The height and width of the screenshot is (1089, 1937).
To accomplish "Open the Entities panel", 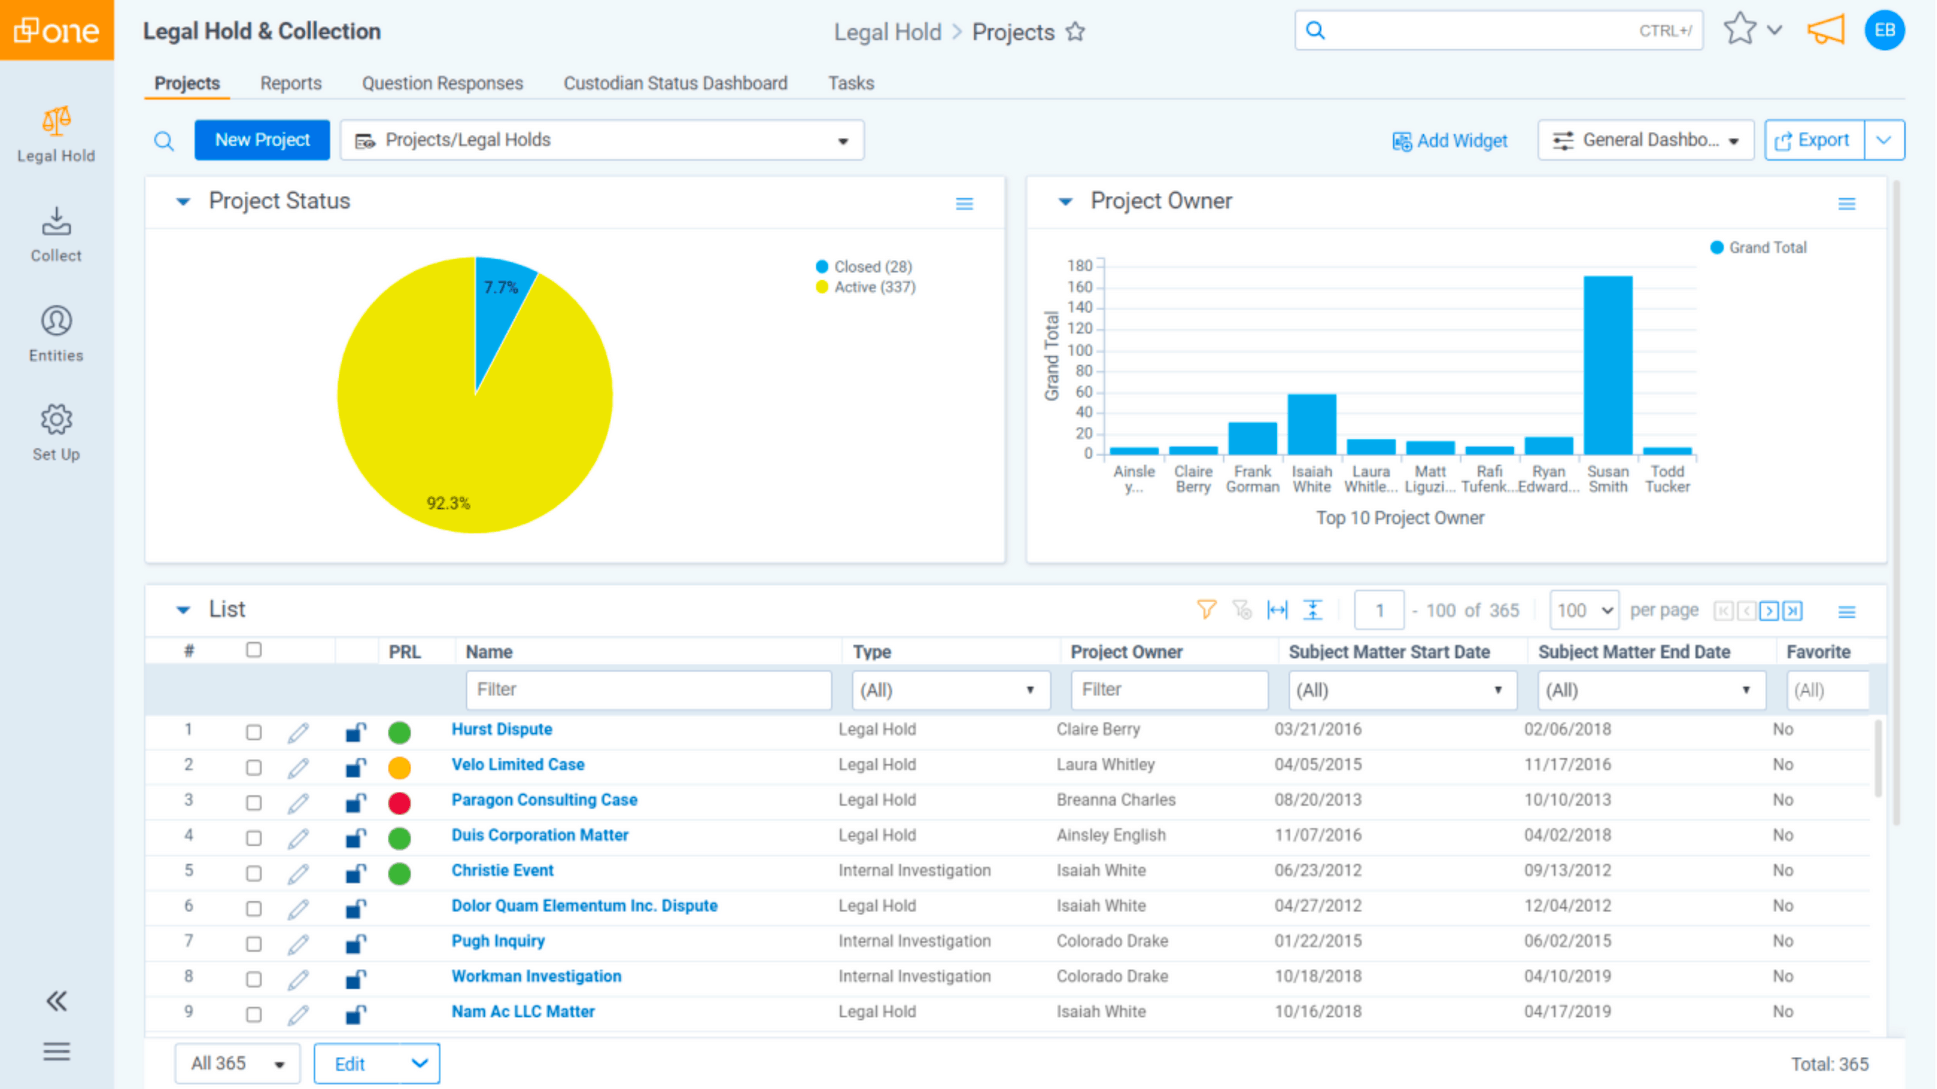I will (57, 333).
